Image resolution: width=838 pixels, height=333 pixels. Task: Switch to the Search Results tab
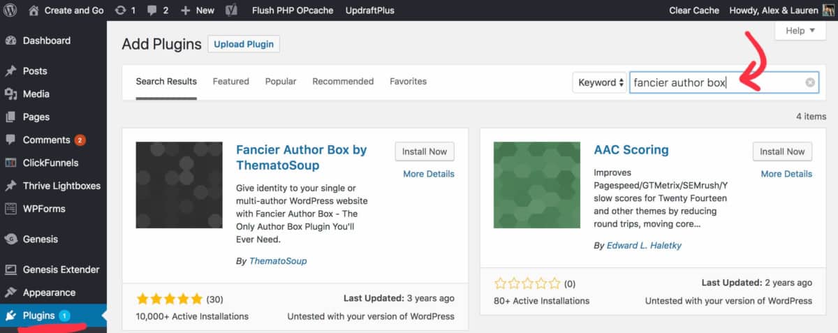(x=166, y=82)
